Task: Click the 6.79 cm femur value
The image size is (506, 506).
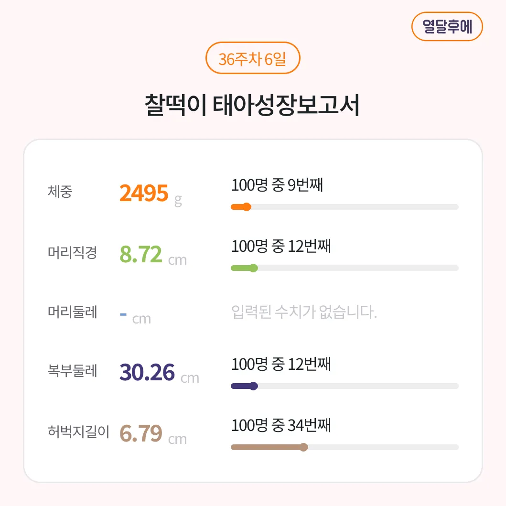Action: pyautogui.click(x=153, y=434)
